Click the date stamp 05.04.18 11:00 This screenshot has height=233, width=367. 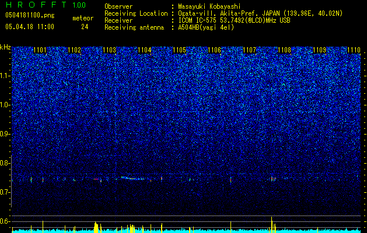click(30, 27)
